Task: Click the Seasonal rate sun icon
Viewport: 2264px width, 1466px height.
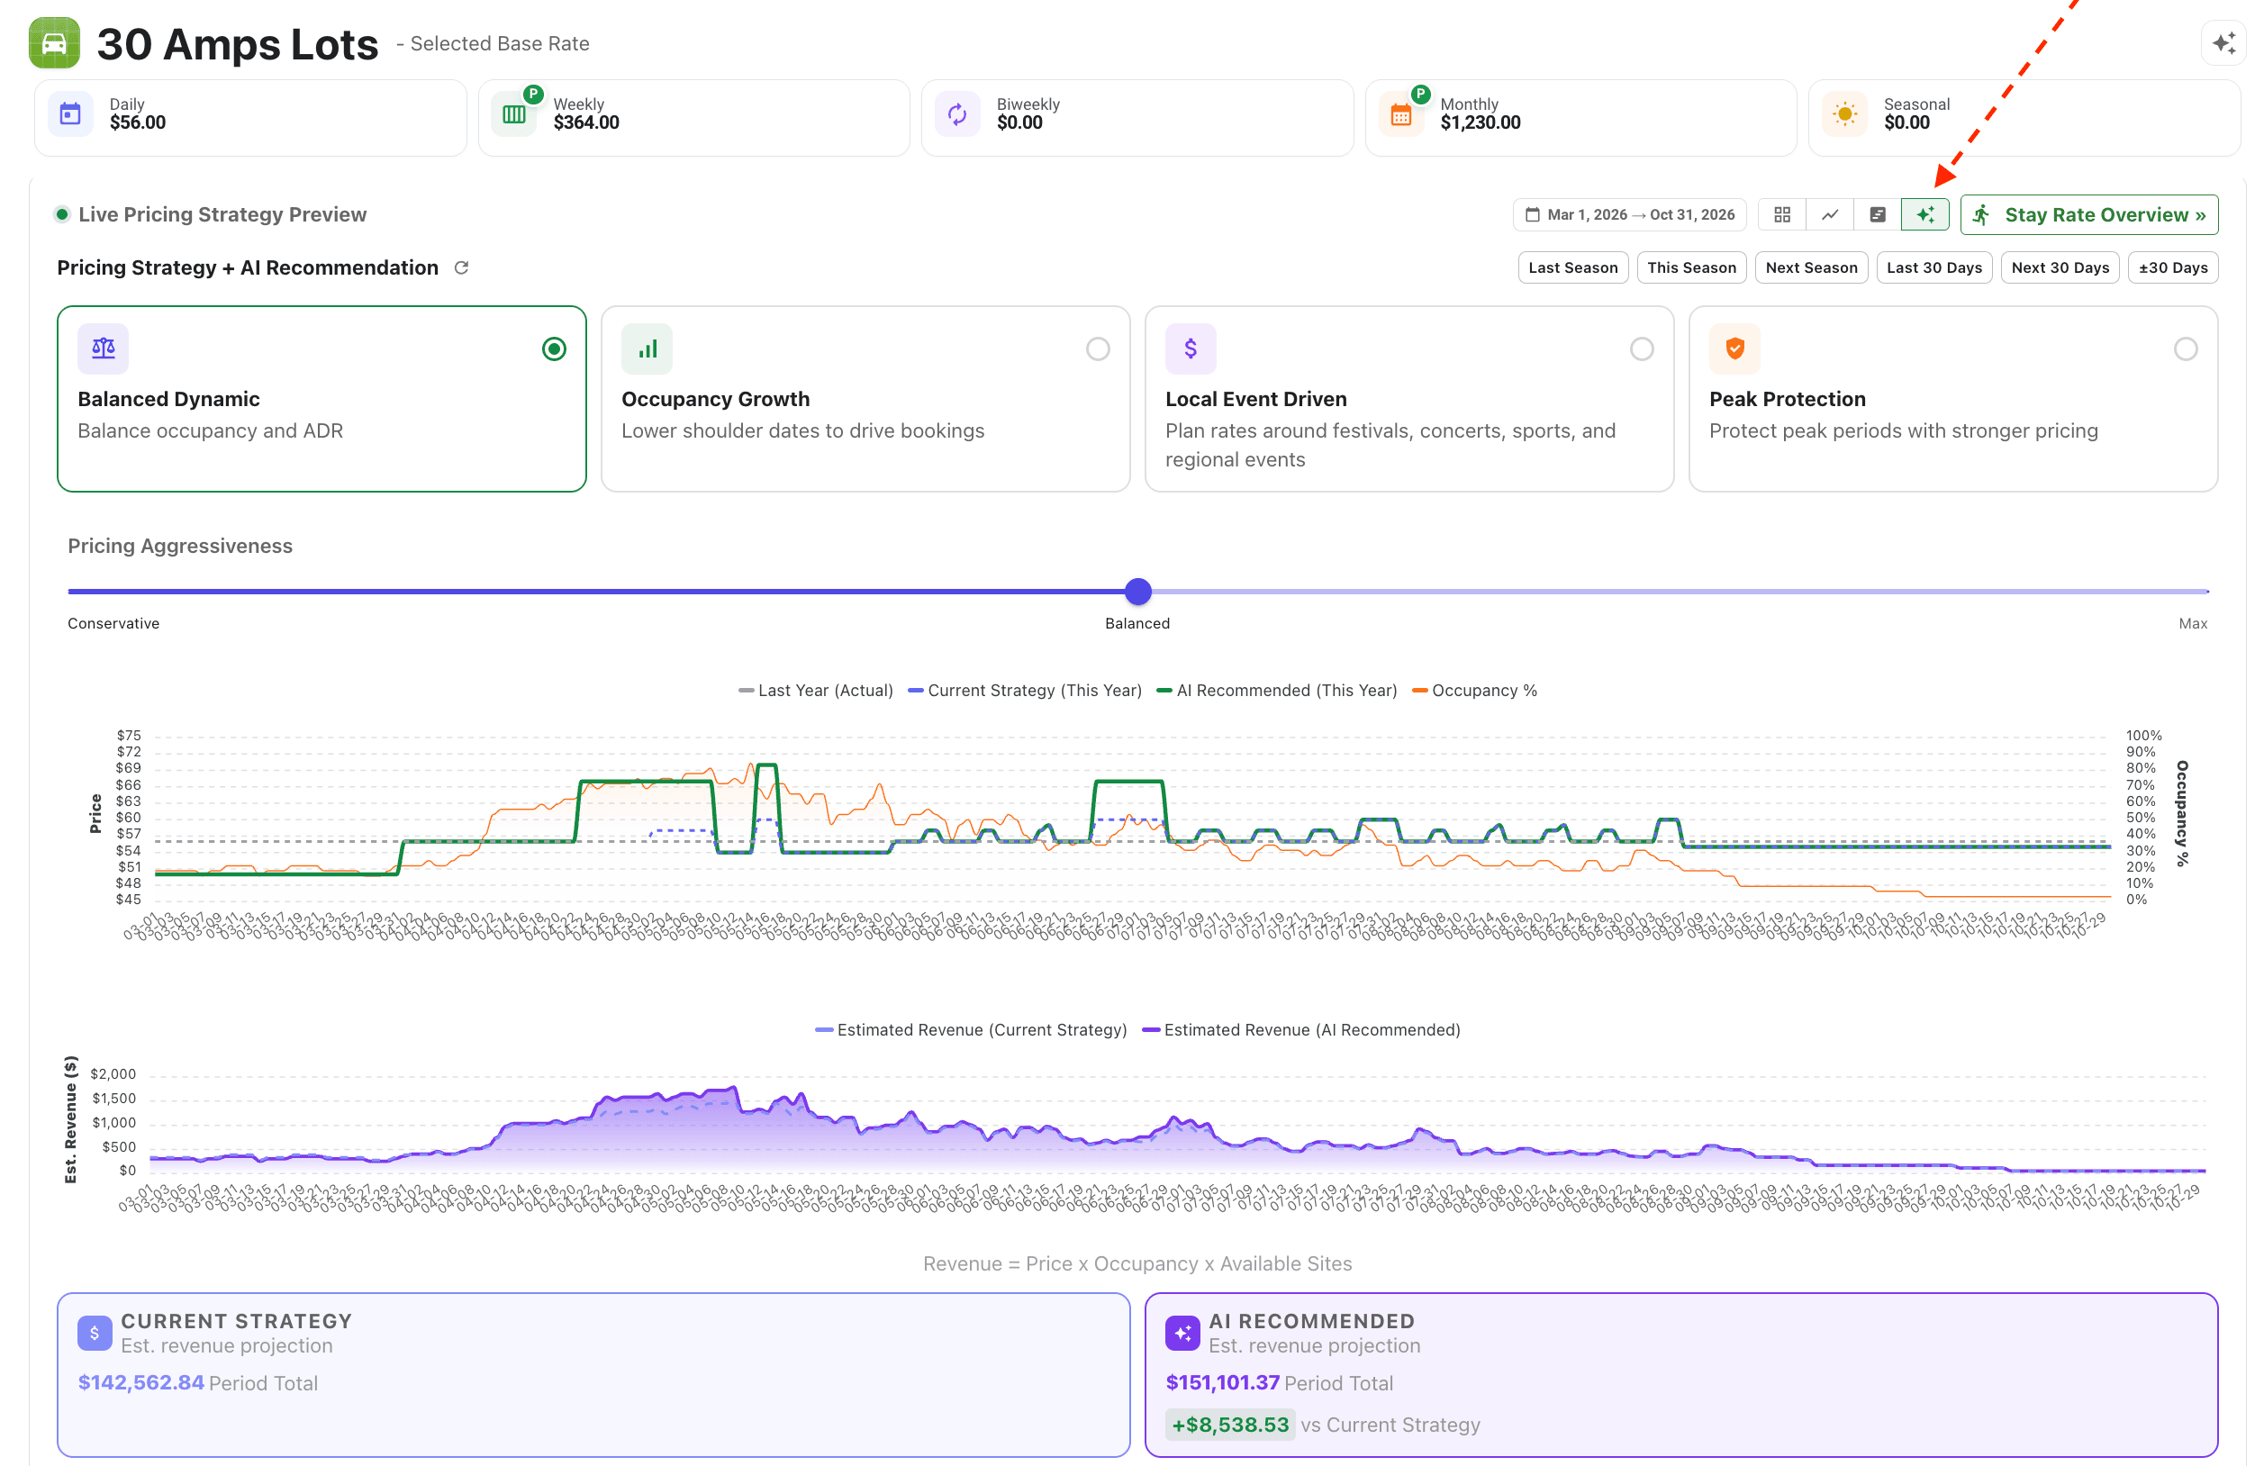Action: 1844,114
